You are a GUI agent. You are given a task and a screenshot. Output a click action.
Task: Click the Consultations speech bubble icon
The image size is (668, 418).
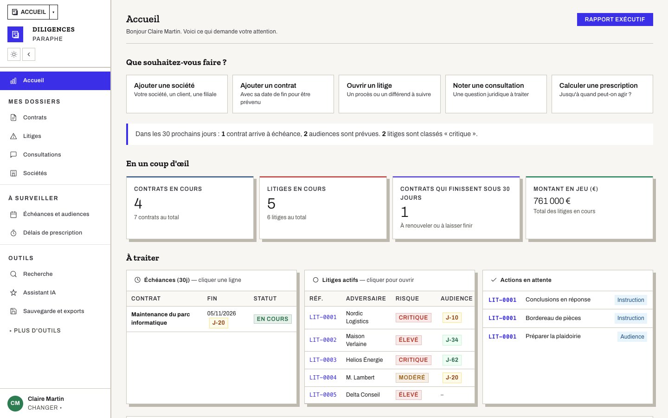tap(13, 155)
